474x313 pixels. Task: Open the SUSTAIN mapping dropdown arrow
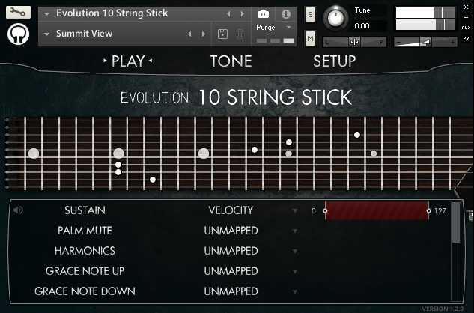[x=295, y=210]
